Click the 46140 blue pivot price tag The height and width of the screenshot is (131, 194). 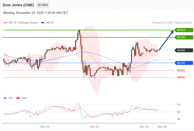tap(184, 63)
